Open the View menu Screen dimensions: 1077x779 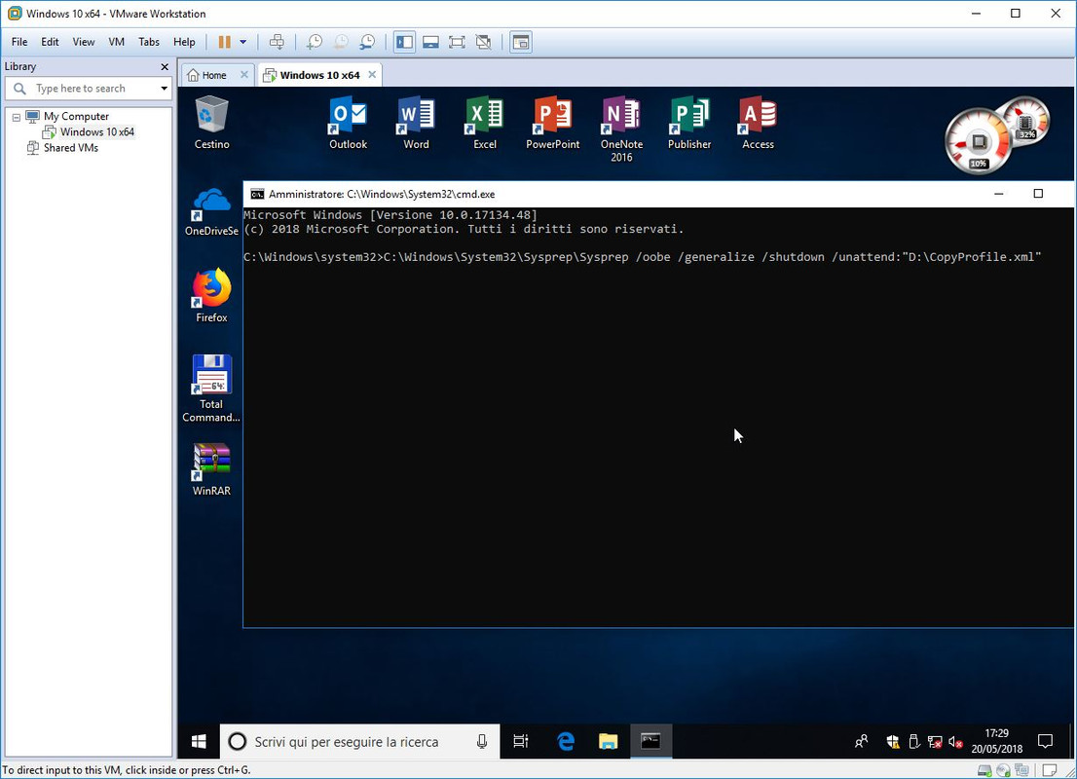(83, 42)
